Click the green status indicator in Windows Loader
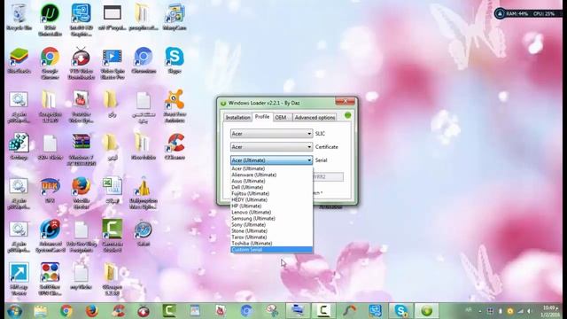Viewport: 567px width, 319px height. pos(348,115)
